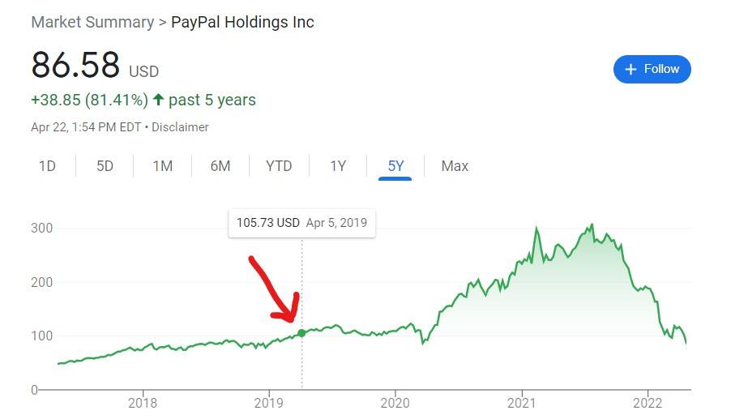748x419 pixels.
Task: Switch to the 5D range tab
Action: coord(105,166)
